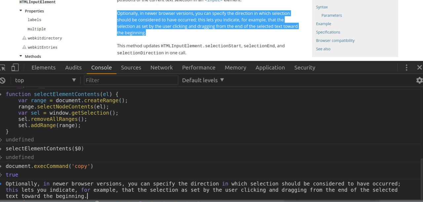423x202 pixels.
Task: Switch to the Network tab
Action: (161, 68)
